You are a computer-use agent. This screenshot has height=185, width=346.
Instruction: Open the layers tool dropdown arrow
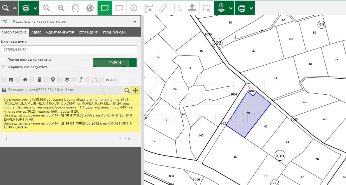[35, 8]
